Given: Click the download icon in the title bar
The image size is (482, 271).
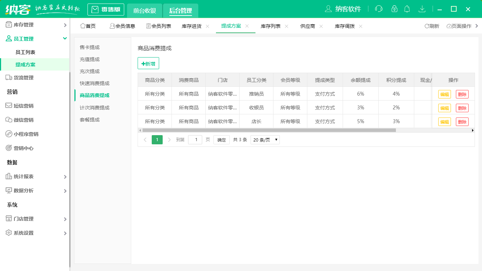Looking at the screenshot, I should pyautogui.click(x=422, y=9).
